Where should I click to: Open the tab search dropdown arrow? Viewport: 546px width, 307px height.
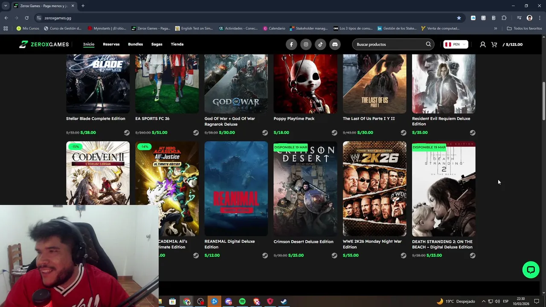click(6, 6)
